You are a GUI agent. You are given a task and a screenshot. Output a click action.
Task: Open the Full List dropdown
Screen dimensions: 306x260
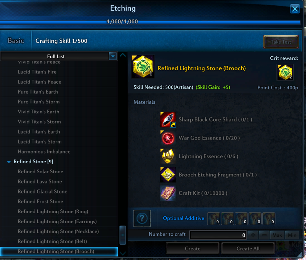(113, 56)
